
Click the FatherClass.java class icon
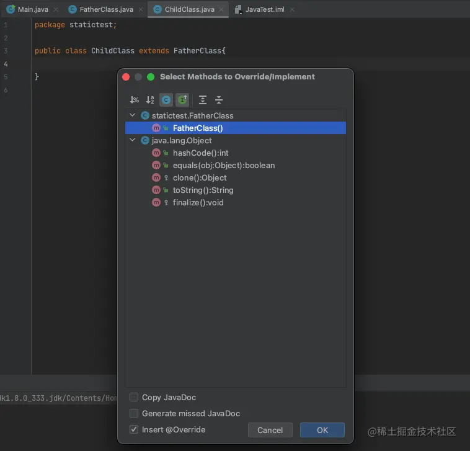[x=73, y=9]
